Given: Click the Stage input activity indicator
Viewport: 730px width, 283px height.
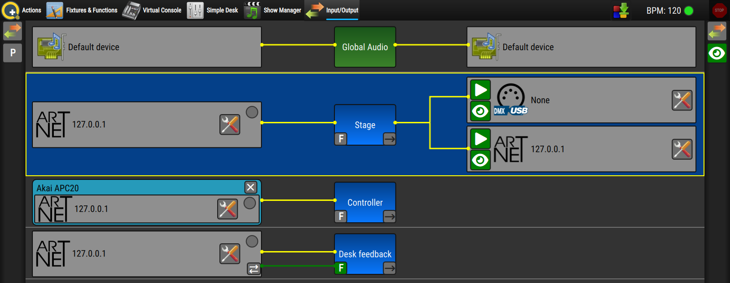Looking at the screenshot, I should (x=252, y=112).
